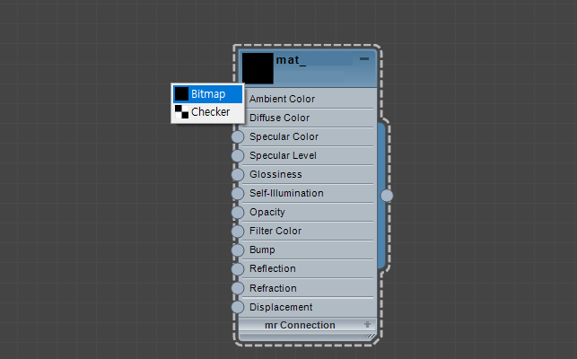Click the mat_ material preview thumbnail
The height and width of the screenshot is (359, 577).
coord(258,68)
